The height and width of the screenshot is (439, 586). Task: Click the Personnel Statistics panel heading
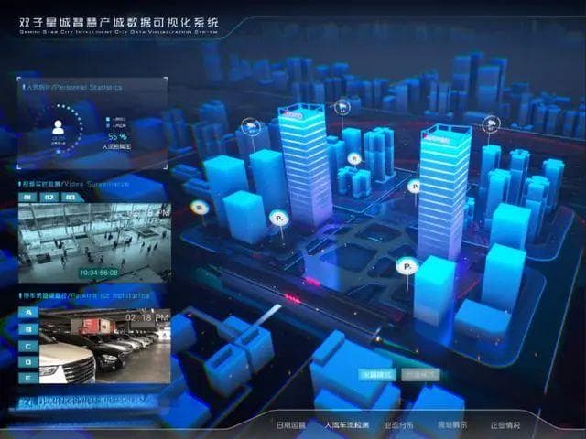[x=72, y=88]
